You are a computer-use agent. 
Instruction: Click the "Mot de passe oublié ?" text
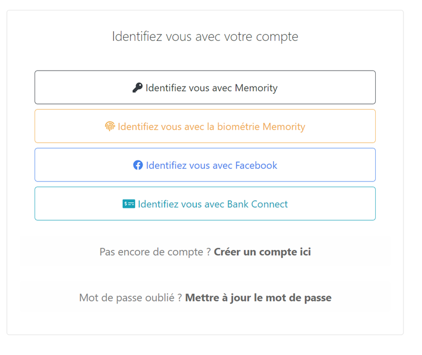coord(130,298)
